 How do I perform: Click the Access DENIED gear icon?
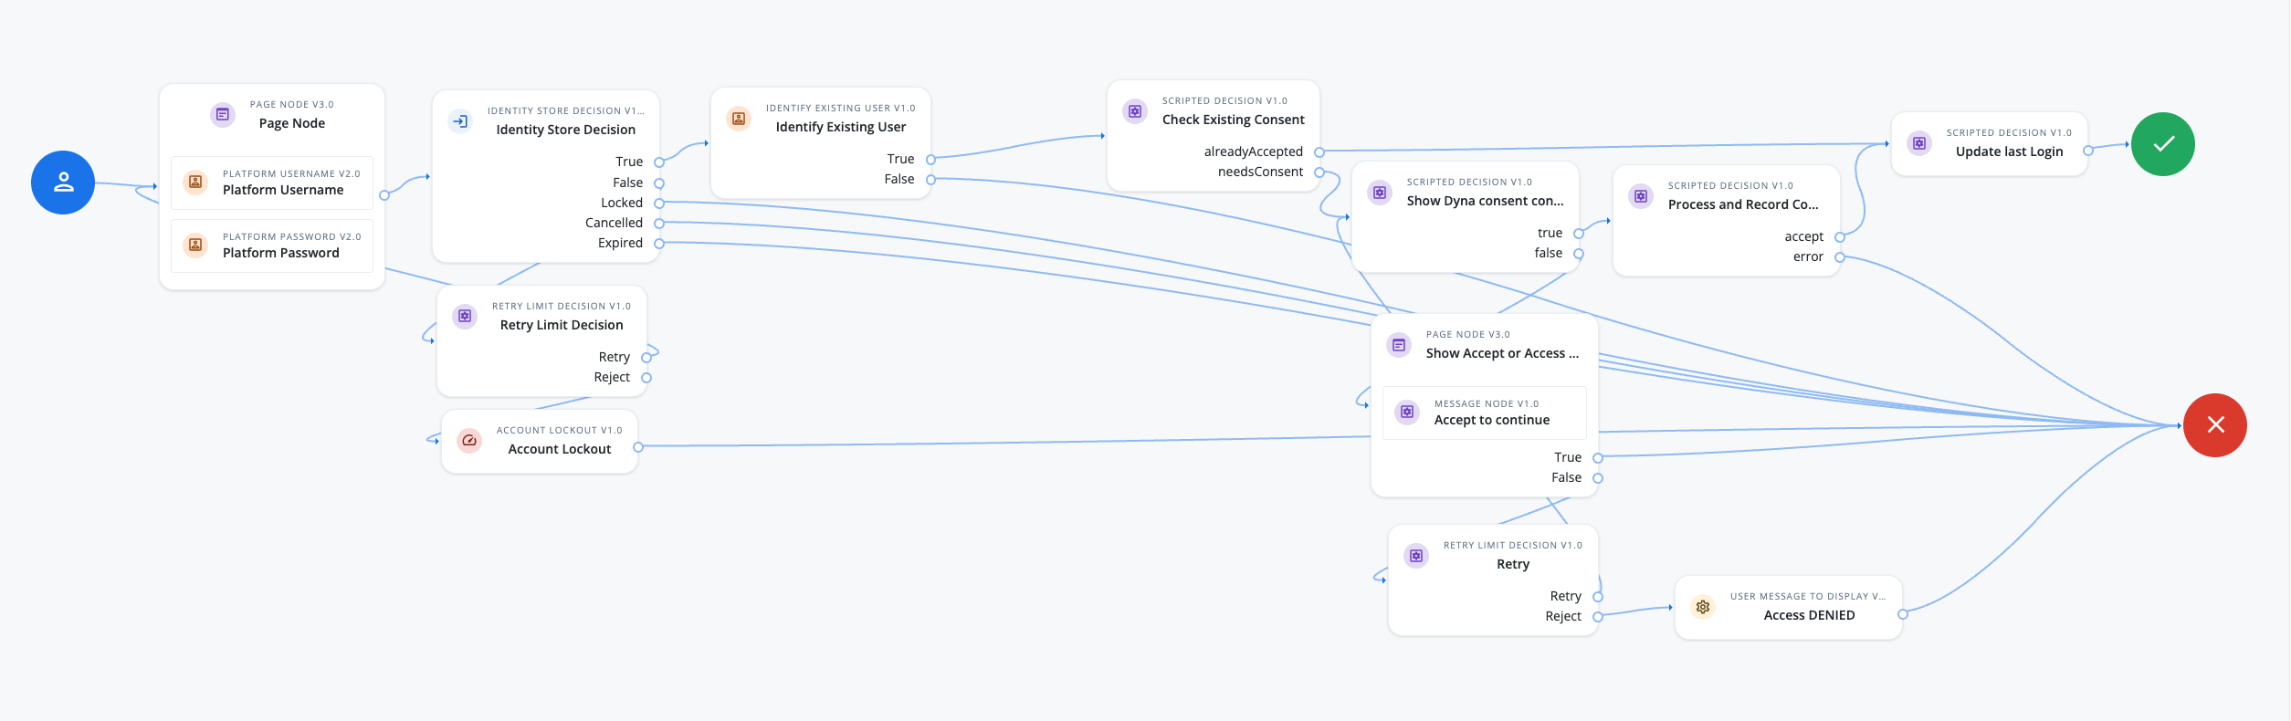[1703, 607]
